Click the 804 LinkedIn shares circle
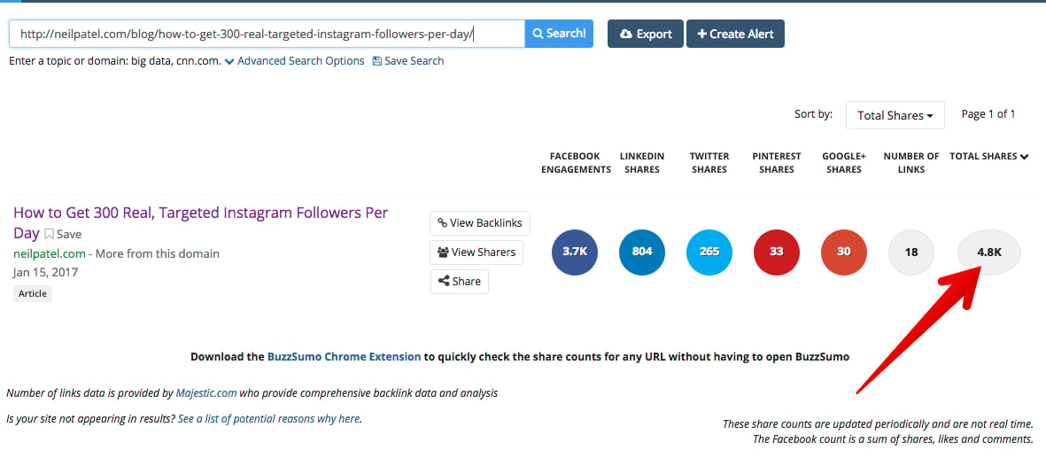The width and height of the screenshot is (1046, 466). [642, 252]
